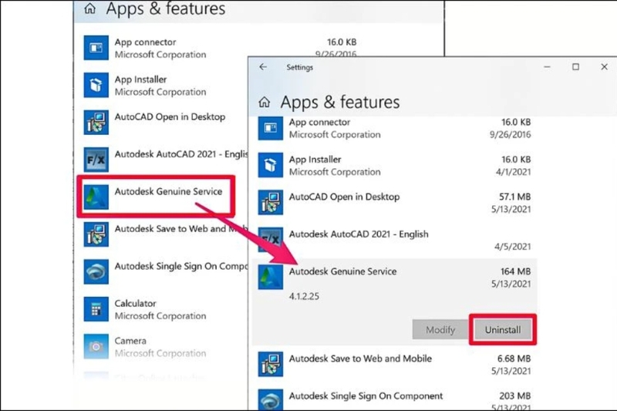Select Autodesk Single Sign On Component icon, front window
The width and height of the screenshot is (617, 411).
click(x=271, y=399)
